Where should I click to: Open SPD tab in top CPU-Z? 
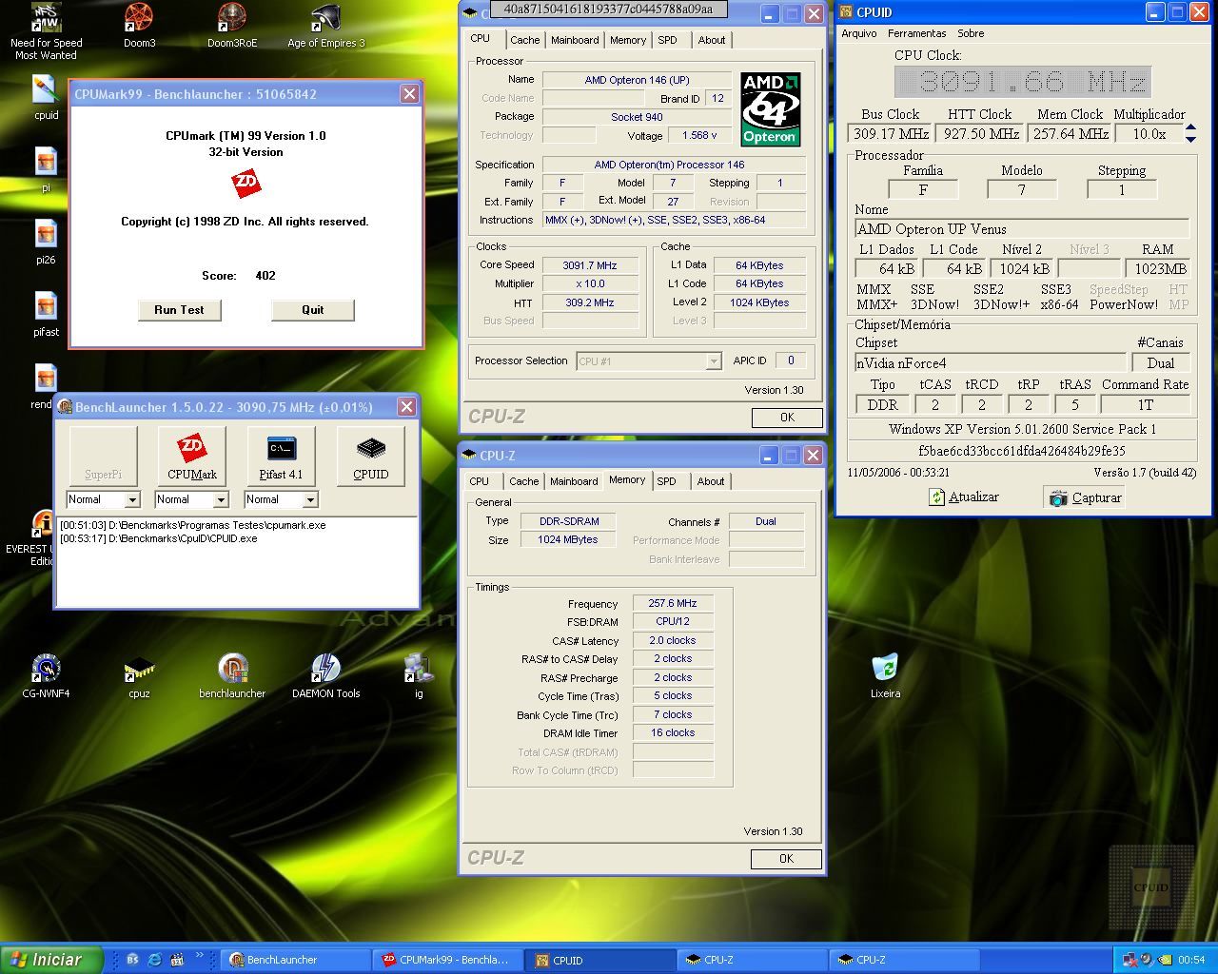pyautogui.click(x=668, y=40)
